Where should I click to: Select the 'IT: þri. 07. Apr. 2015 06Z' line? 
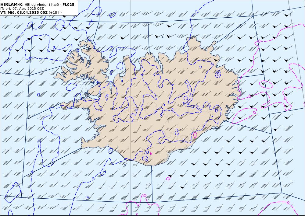tap(22, 9)
